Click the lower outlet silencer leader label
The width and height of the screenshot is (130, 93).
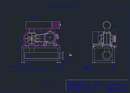tap(13, 67)
